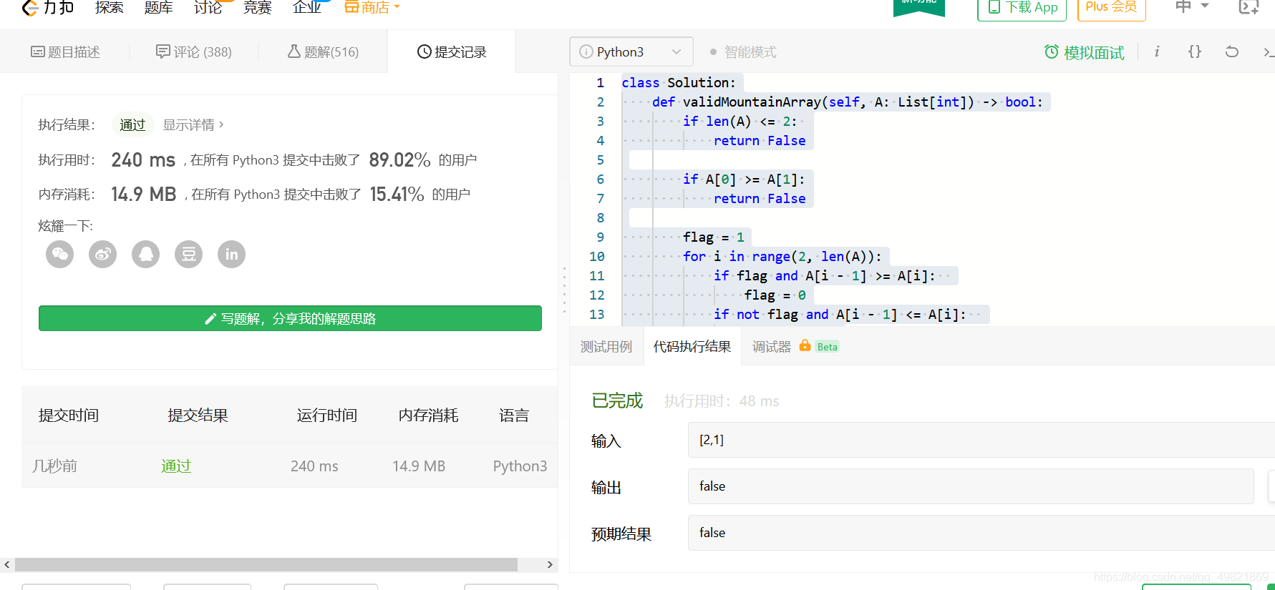1275x590 pixels.
Task: Click the 运行时间 column header
Action: [x=327, y=416]
